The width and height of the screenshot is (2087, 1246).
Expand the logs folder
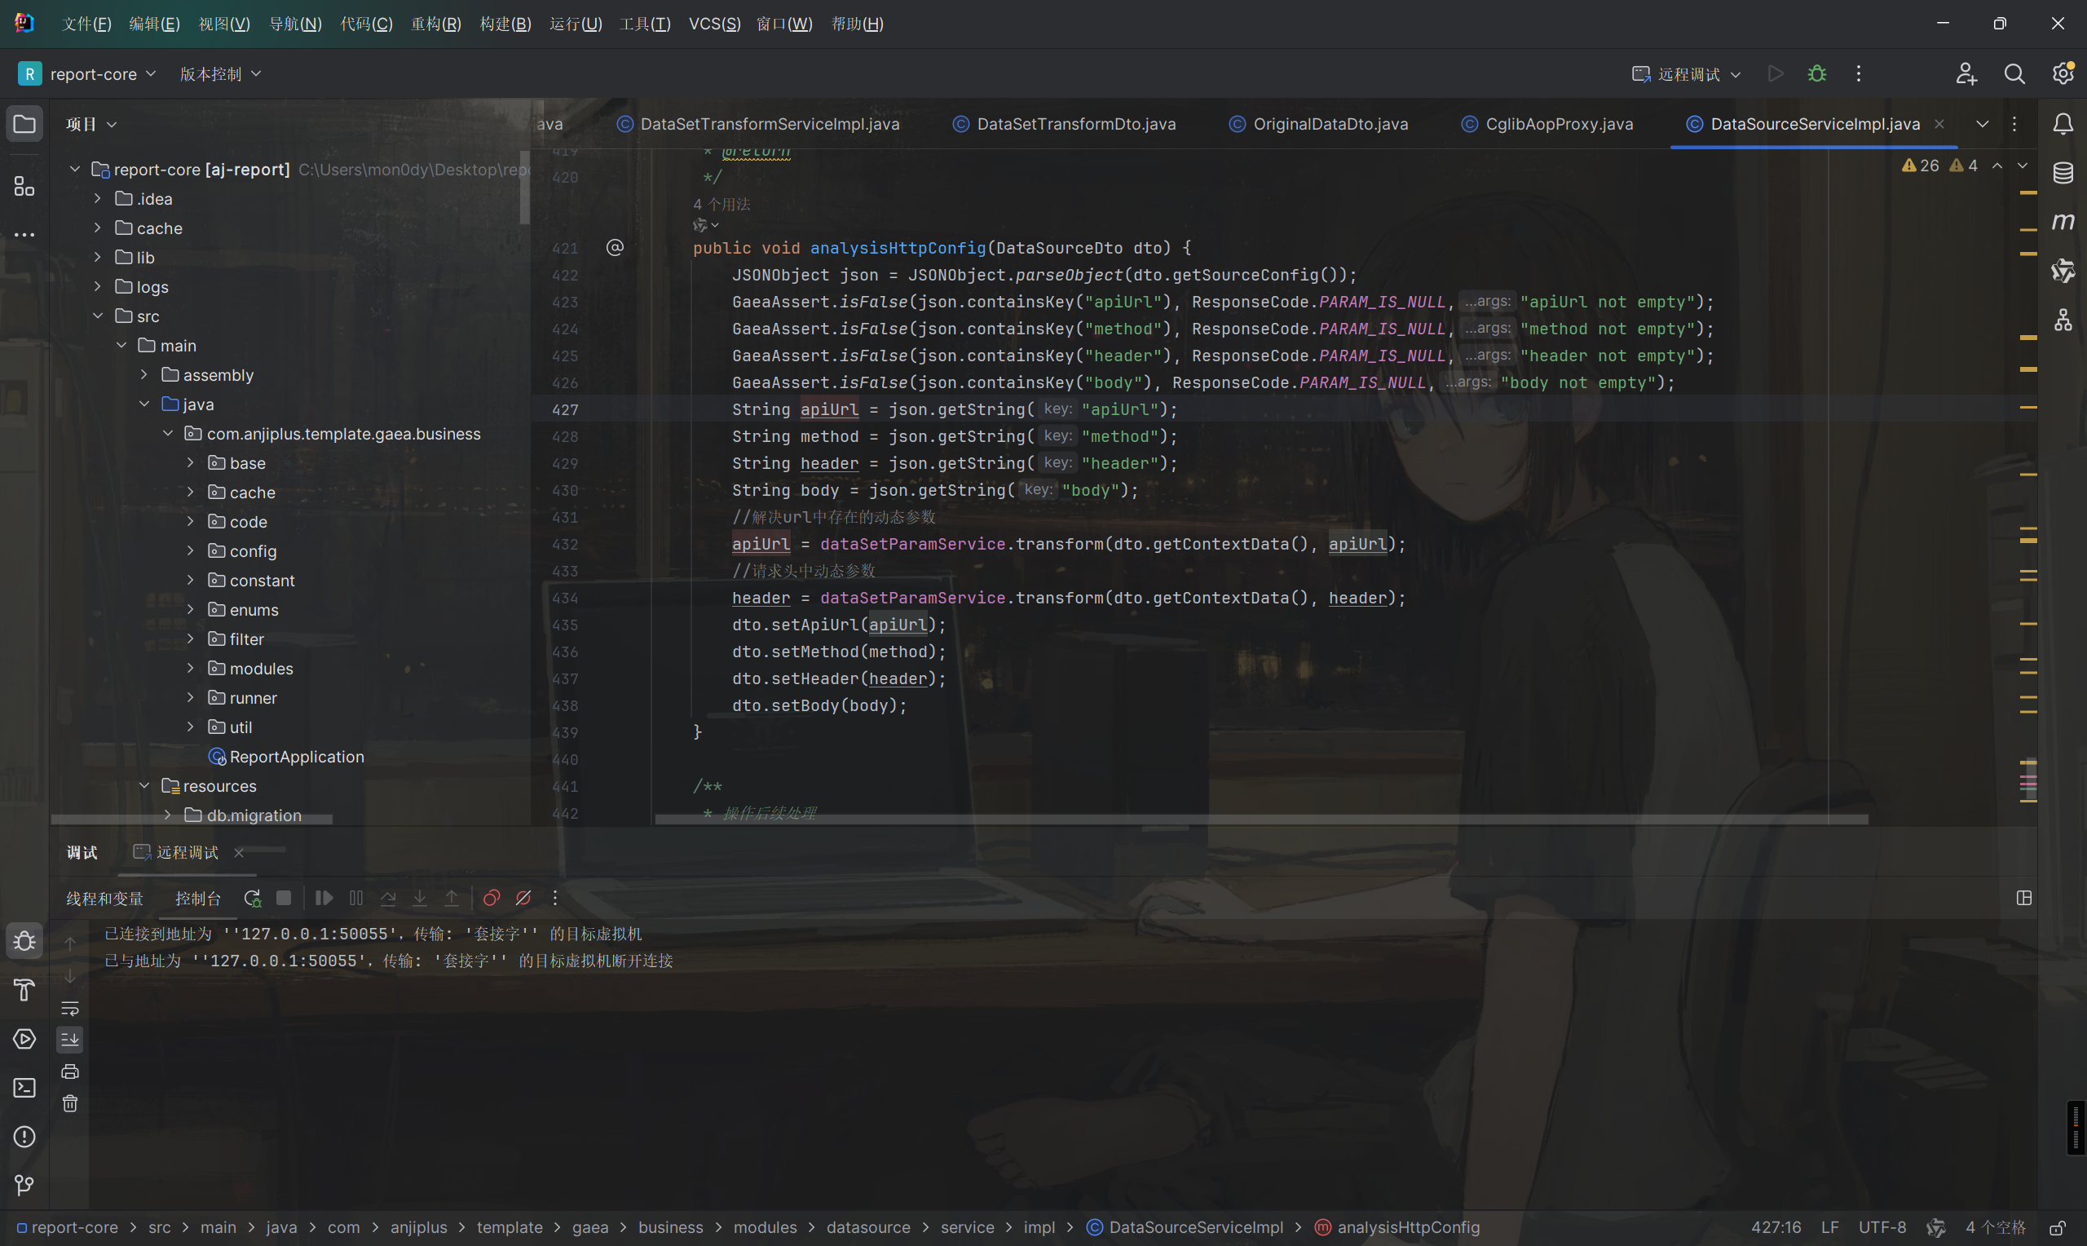(98, 287)
